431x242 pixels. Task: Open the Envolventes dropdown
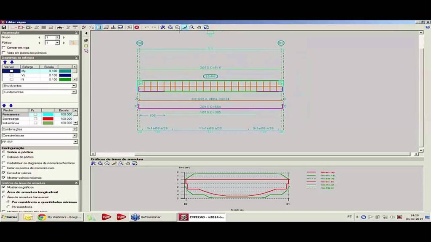tap(74, 86)
